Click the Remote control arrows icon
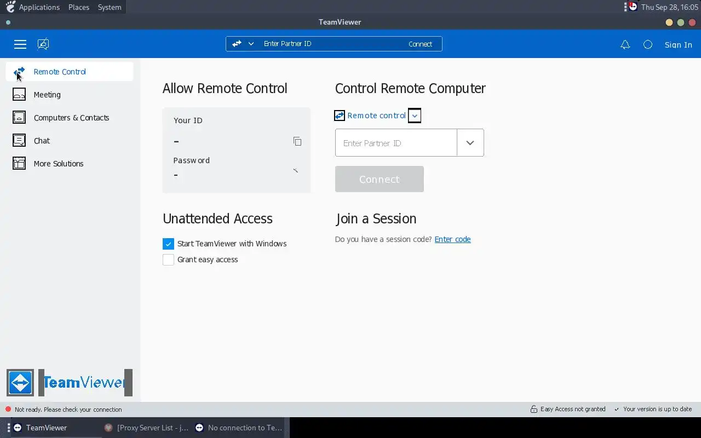The width and height of the screenshot is (701, 438). click(x=340, y=116)
